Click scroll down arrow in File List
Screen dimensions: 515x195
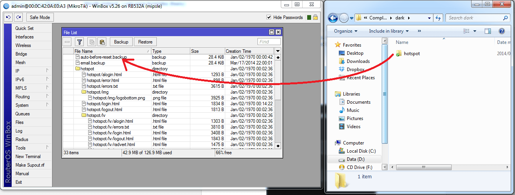click(278, 146)
